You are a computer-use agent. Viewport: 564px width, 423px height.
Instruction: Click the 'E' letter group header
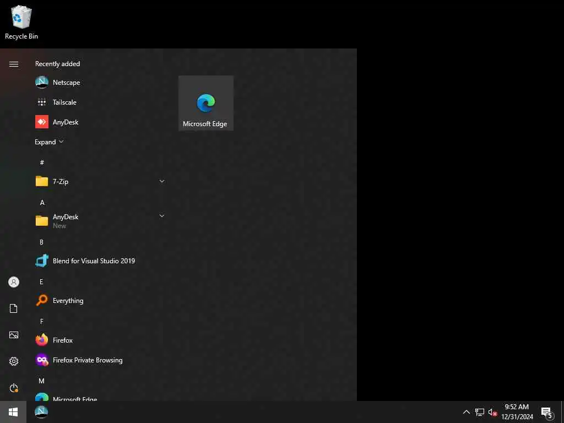click(x=41, y=281)
